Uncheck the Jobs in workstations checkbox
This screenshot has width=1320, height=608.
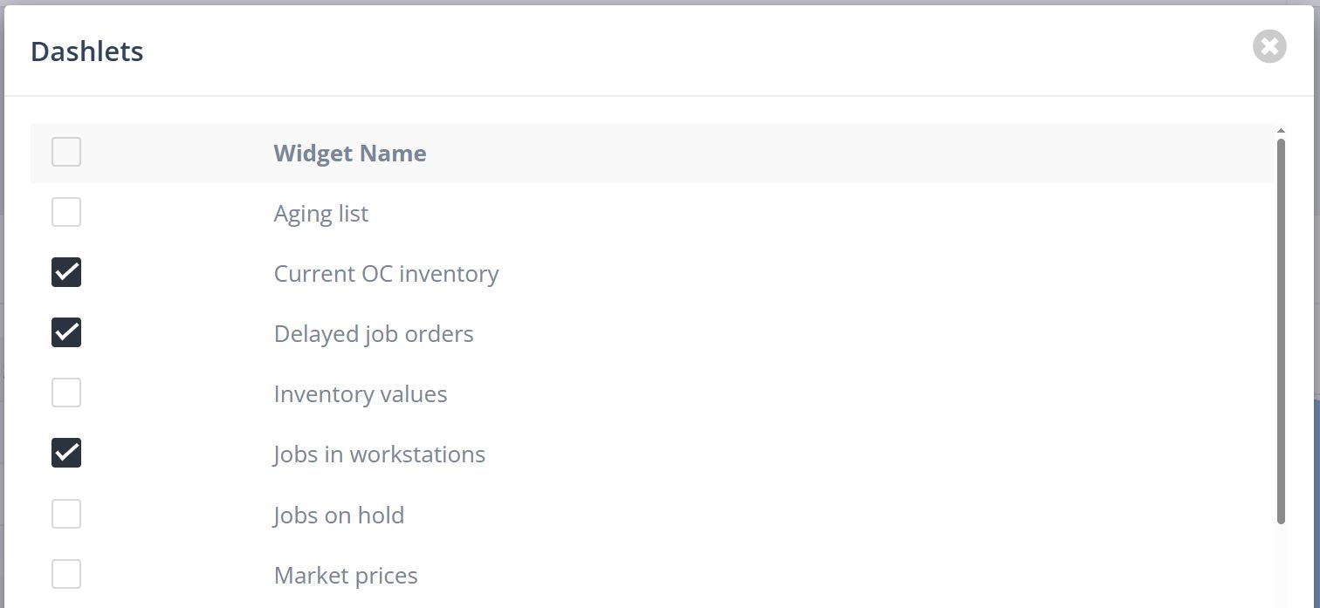[x=66, y=454]
